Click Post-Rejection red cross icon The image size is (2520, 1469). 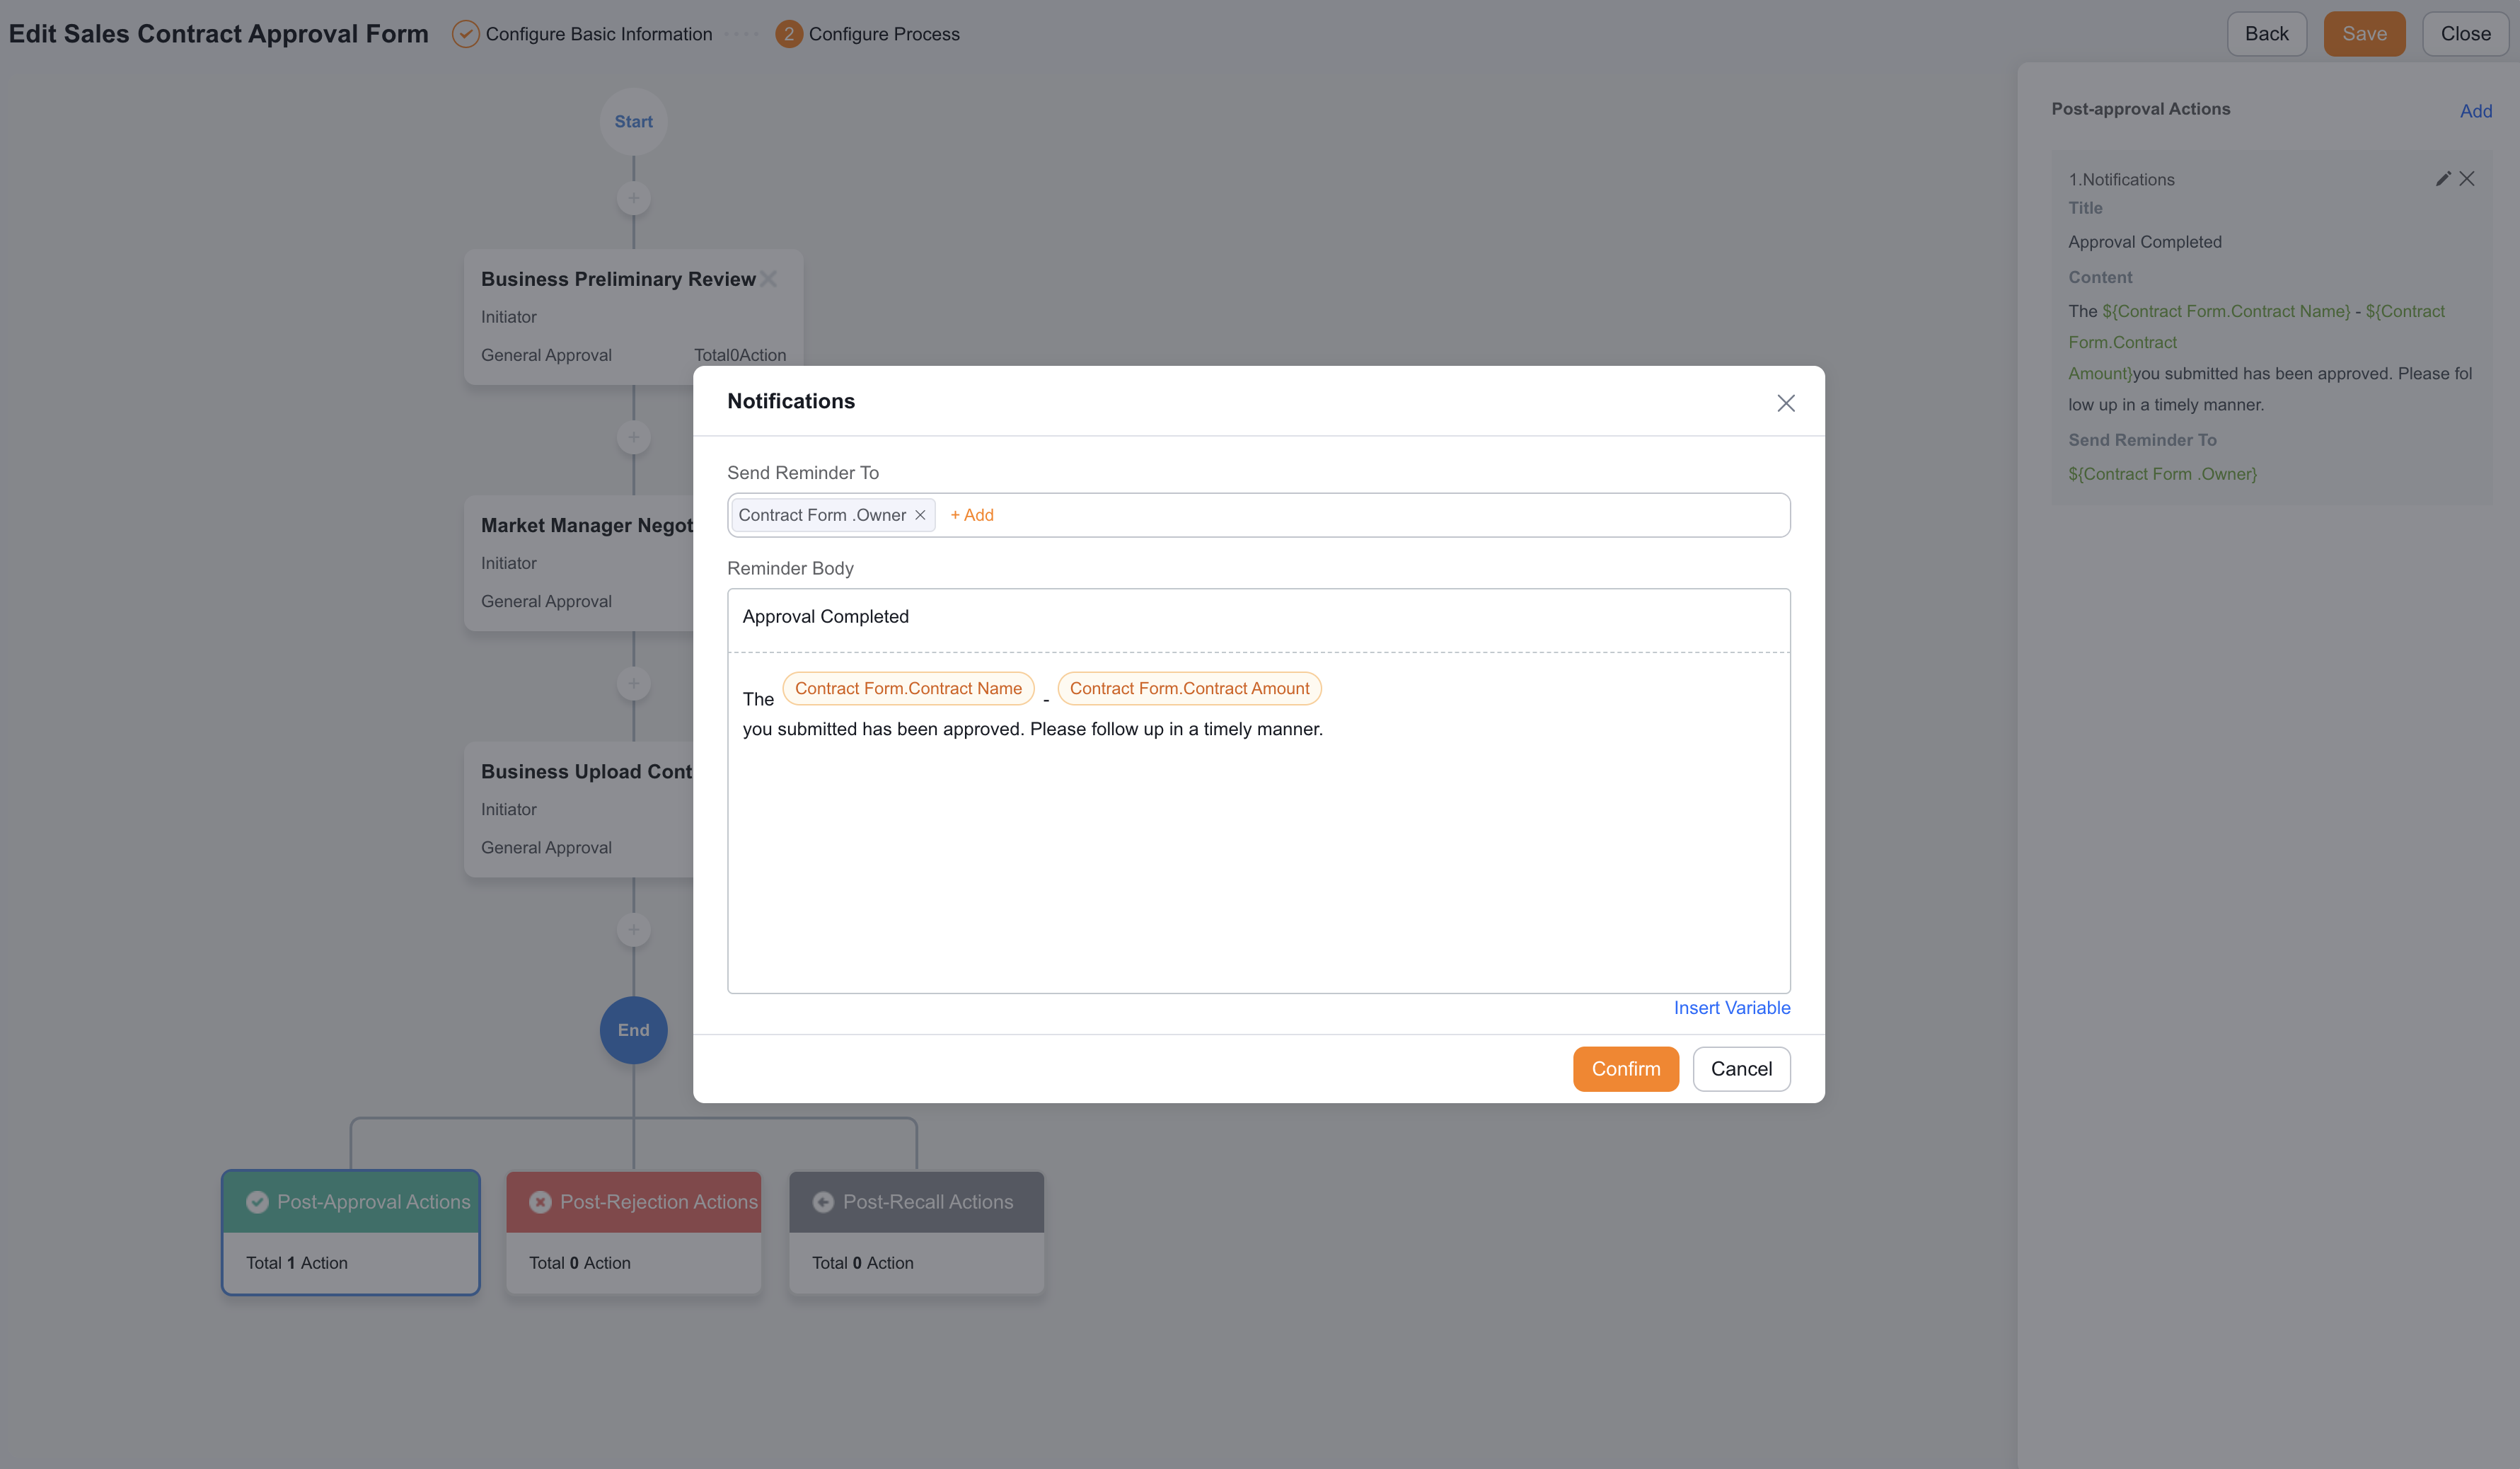[x=540, y=1202]
